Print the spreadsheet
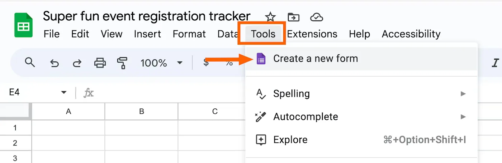Viewport: 502px width, 163px height. point(100,63)
